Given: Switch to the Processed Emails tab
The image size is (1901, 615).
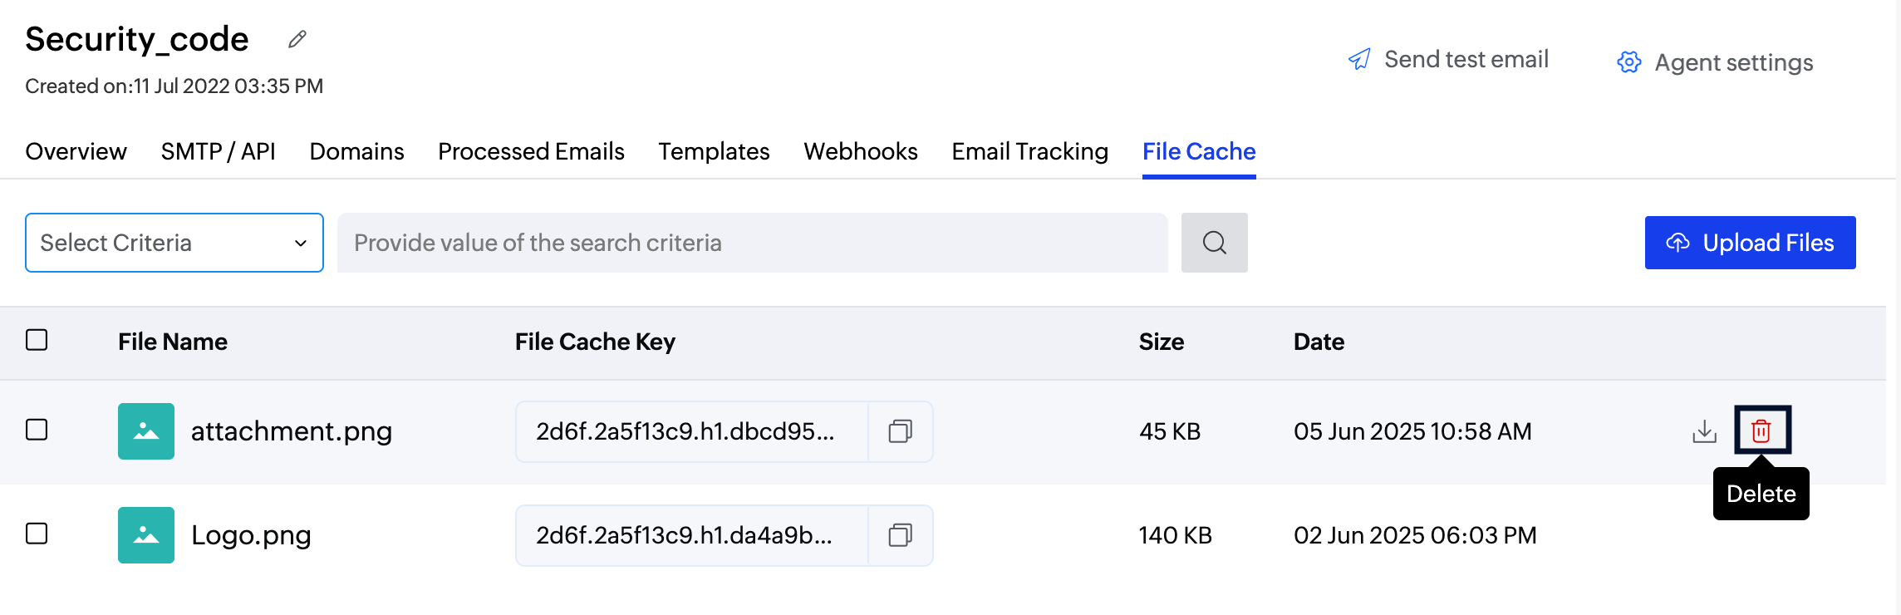Looking at the screenshot, I should [531, 151].
